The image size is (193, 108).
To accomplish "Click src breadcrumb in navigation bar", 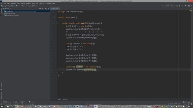I will click(13, 6).
